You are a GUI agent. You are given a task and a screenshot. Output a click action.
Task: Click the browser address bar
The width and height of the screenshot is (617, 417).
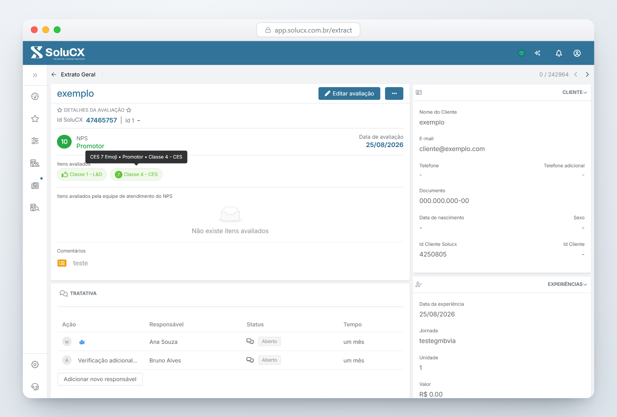coord(308,30)
